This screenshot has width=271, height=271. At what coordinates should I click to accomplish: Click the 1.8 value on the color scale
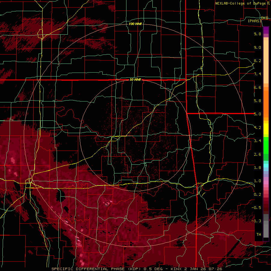257,167
